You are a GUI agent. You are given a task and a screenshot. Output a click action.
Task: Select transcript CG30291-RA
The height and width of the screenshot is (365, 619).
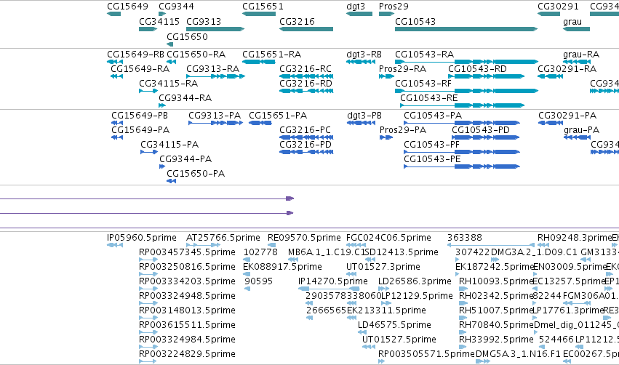click(x=567, y=69)
